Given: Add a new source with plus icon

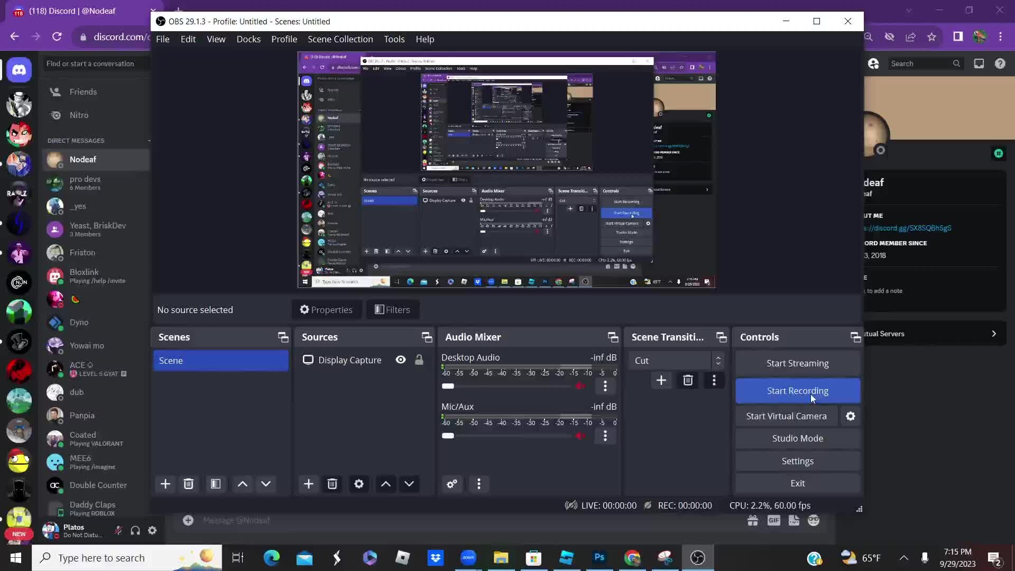Looking at the screenshot, I should point(309,484).
